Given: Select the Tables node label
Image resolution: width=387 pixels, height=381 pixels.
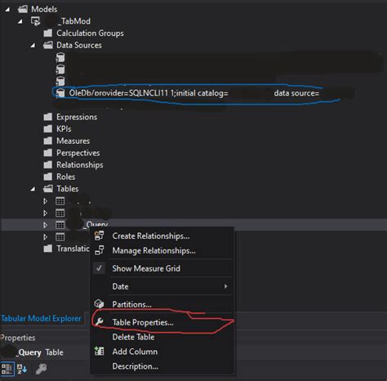Looking at the screenshot, I should 68,189.
